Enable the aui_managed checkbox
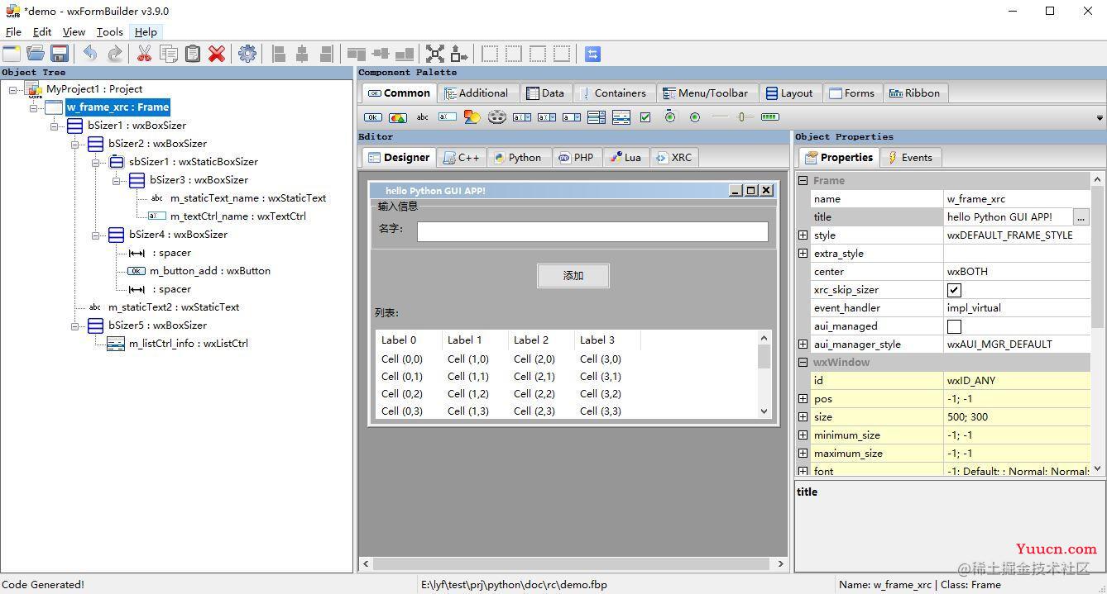The height and width of the screenshot is (594, 1107). tap(954, 326)
